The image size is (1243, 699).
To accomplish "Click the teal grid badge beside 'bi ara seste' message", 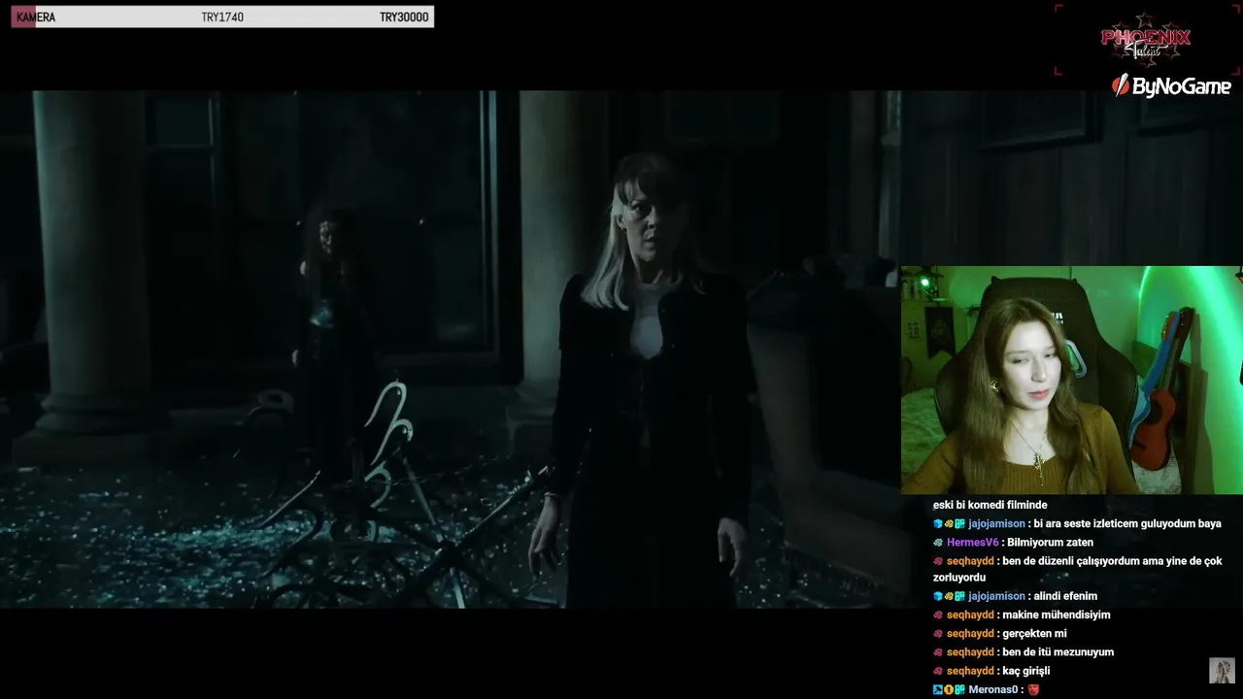I will (x=959, y=524).
